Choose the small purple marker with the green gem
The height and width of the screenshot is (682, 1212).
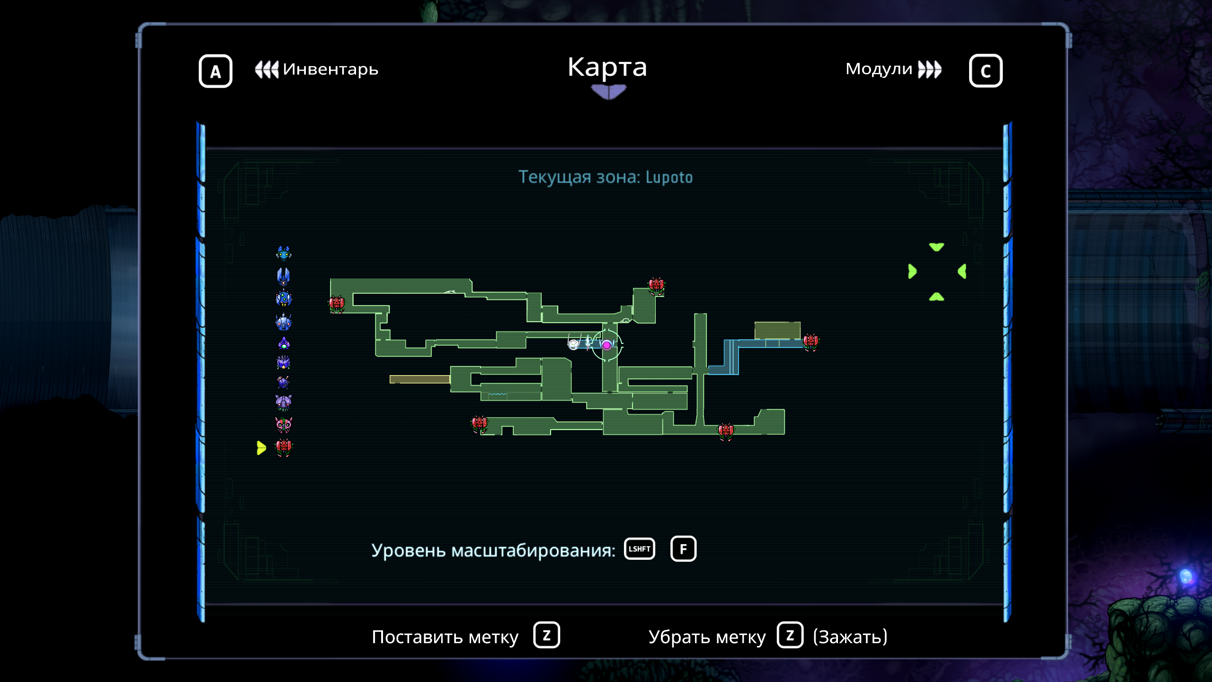click(x=284, y=343)
